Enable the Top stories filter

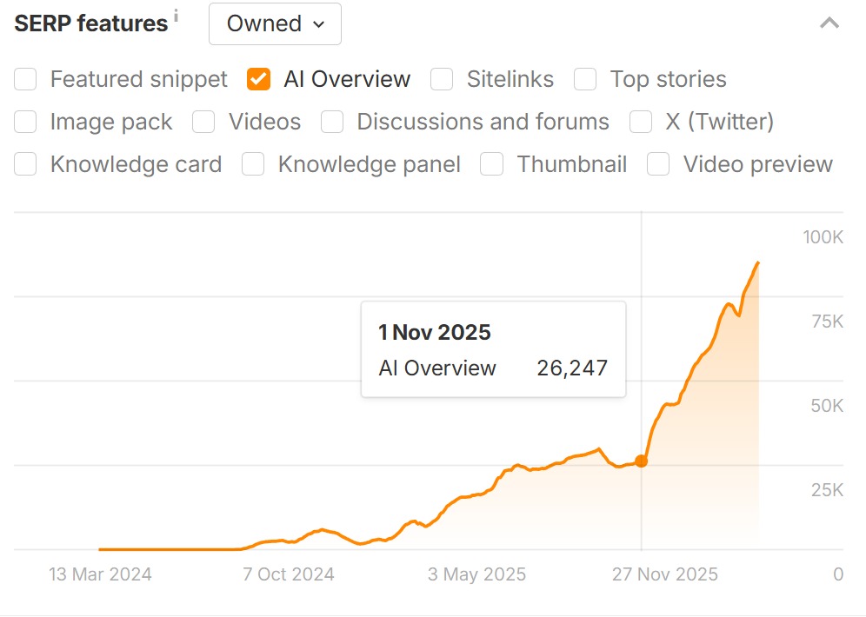pos(585,79)
